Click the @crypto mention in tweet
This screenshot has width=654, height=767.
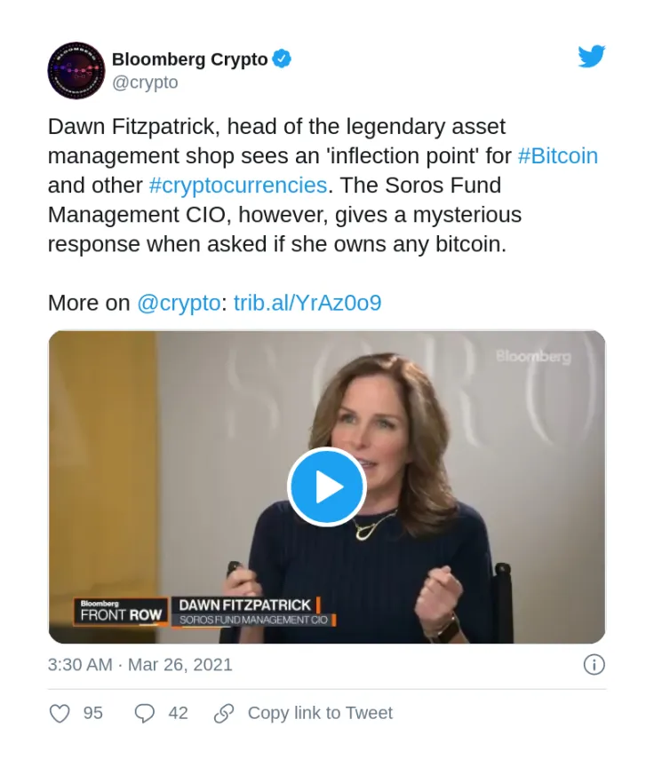pos(178,303)
